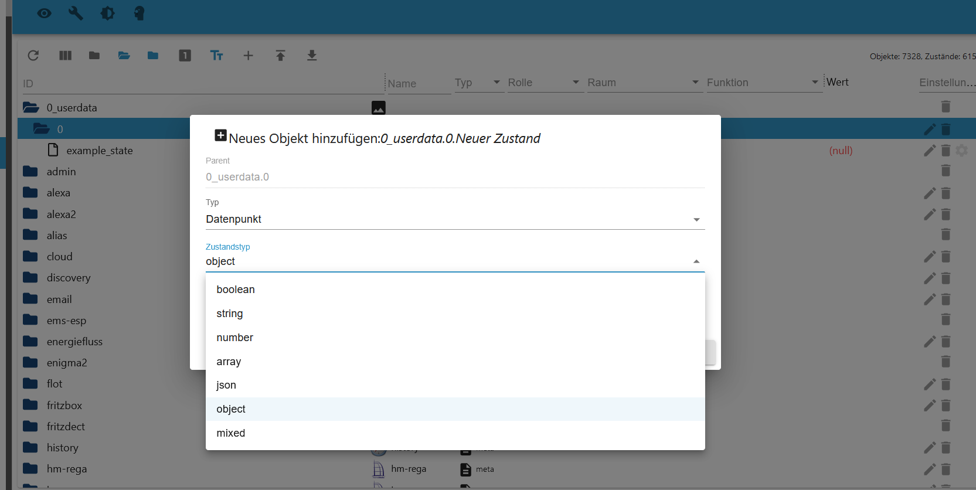Viewport: 976px width, 490px height.
Task: Open the gear settings for example_state
Action: (962, 151)
